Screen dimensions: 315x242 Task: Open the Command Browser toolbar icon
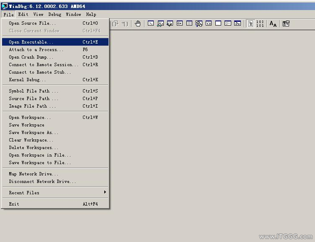click(x=238, y=23)
